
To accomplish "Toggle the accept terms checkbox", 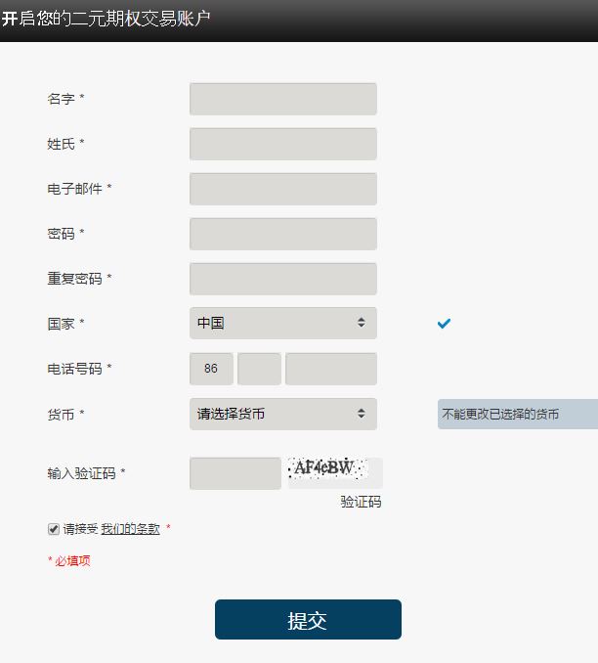I will click(54, 529).
